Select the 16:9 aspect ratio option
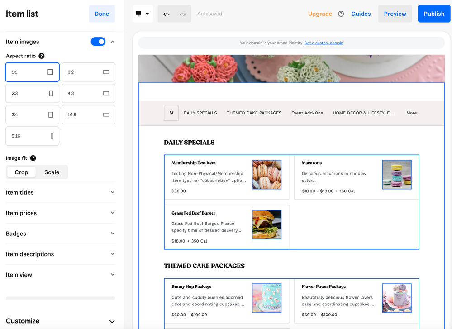This screenshot has width=452, height=329. [88, 115]
